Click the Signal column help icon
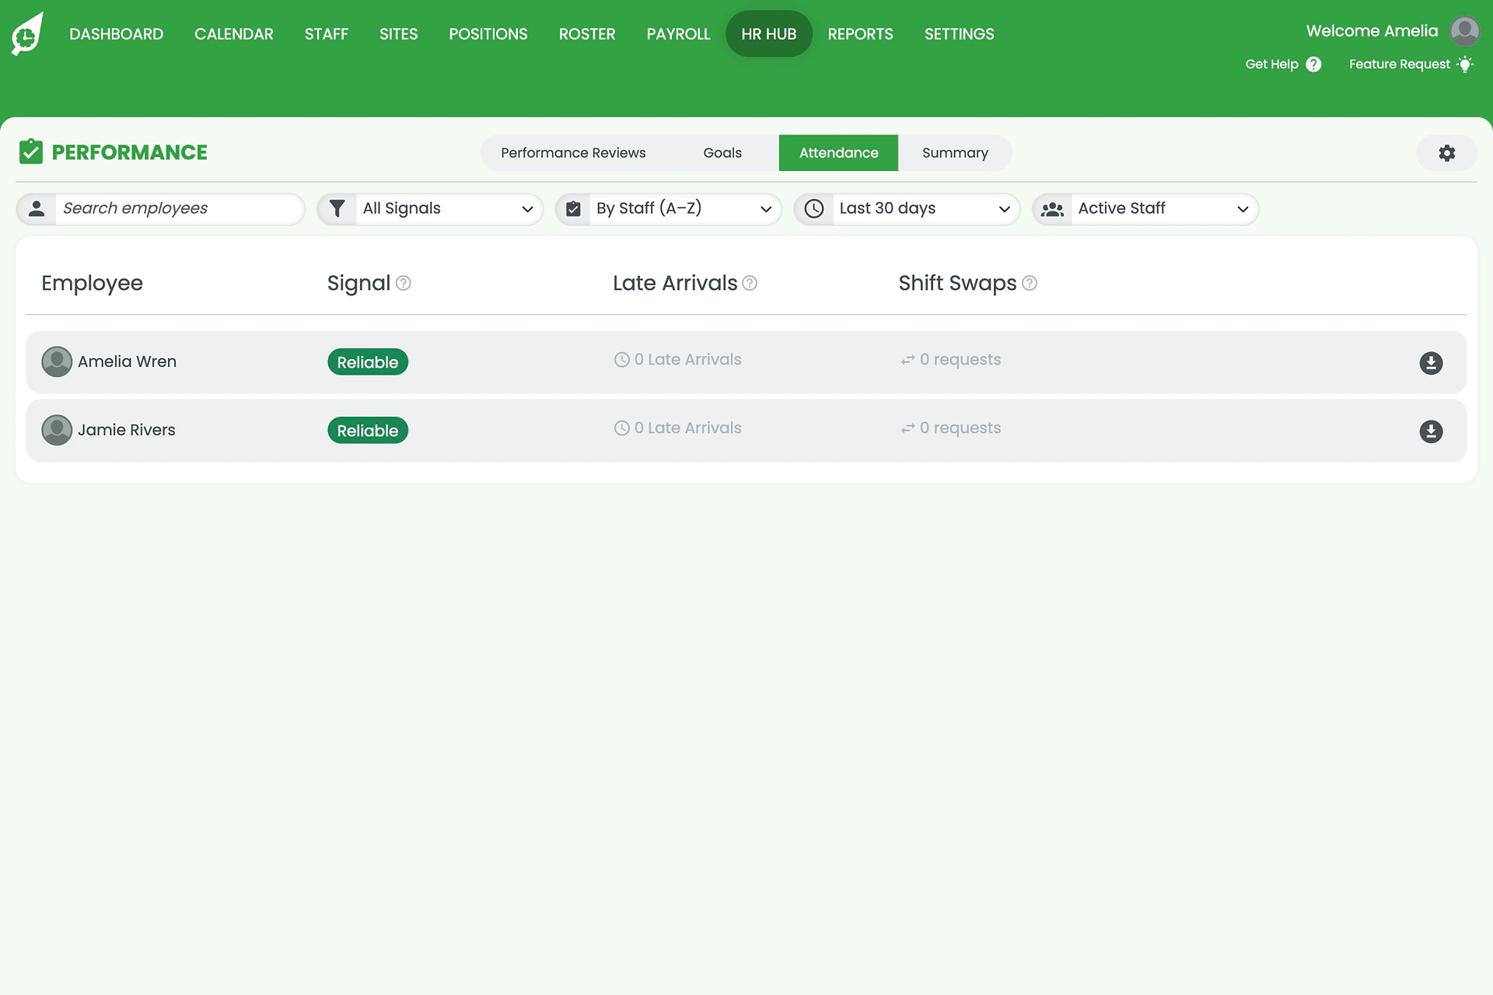The width and height of the screenshot is (1493, 995). [403, 283]
